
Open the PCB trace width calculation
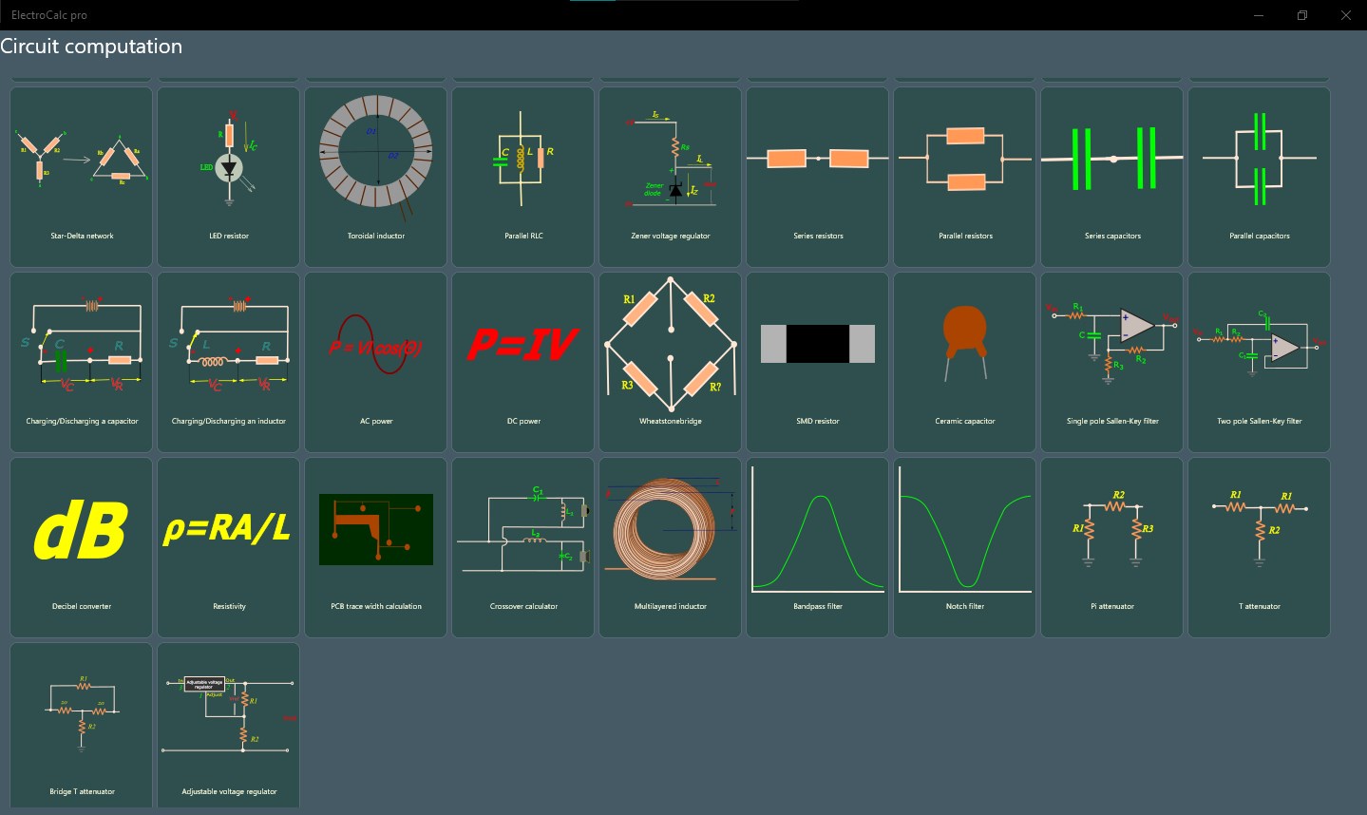pyautogui.click(x=375, y=546)
